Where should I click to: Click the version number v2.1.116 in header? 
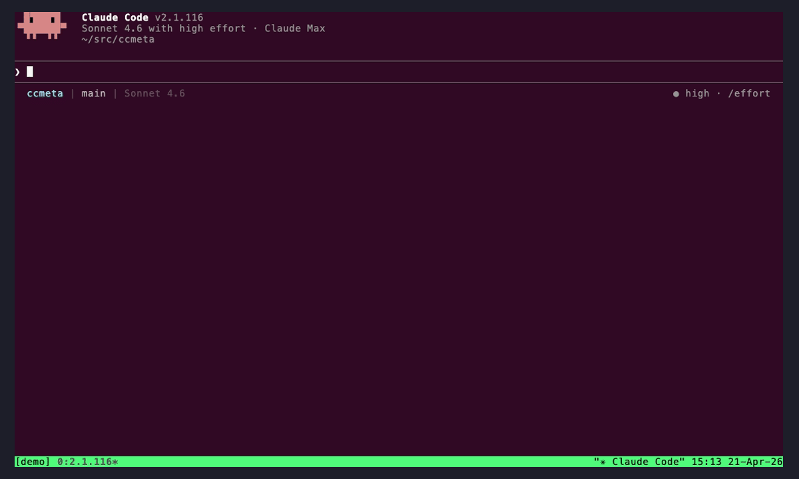tap(179, 17)
